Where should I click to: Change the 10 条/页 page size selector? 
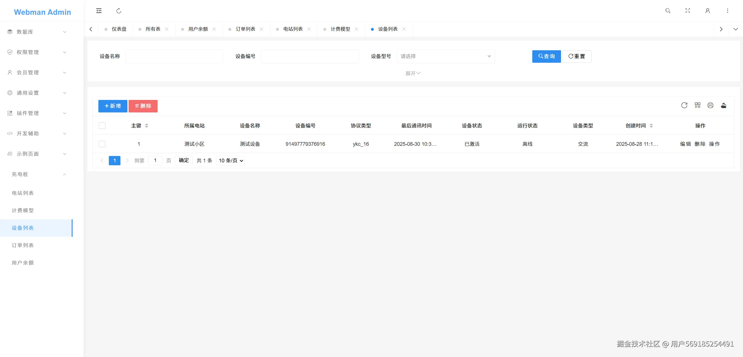(230, 161)
